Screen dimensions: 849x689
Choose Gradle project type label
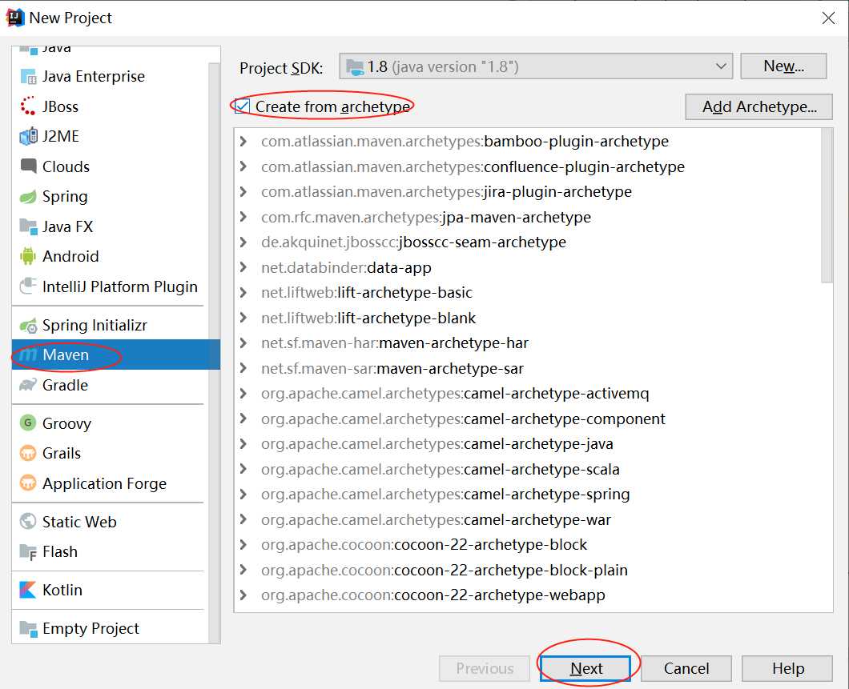(x=65, y=385)
